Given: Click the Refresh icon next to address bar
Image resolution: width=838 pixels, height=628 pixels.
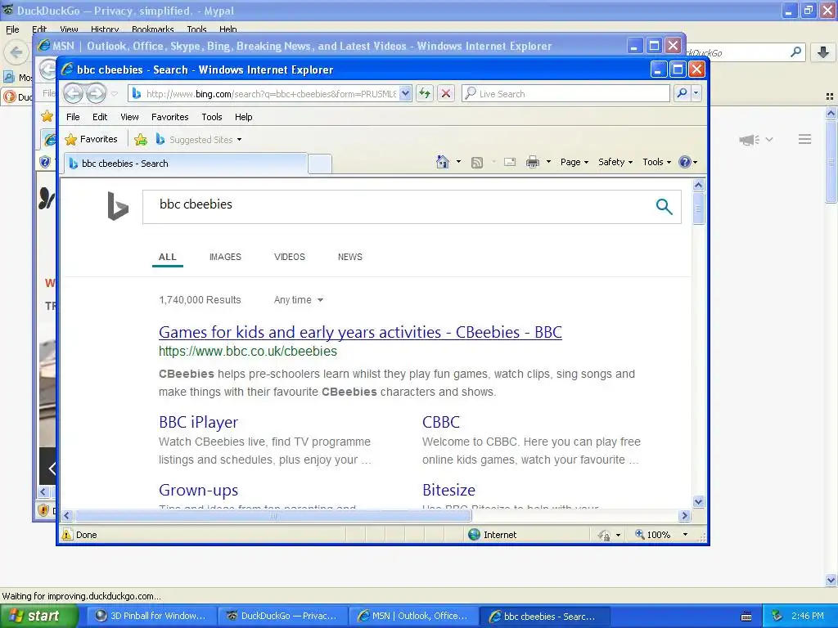Looking at the screenshot, I should click(x=425, y=93).
